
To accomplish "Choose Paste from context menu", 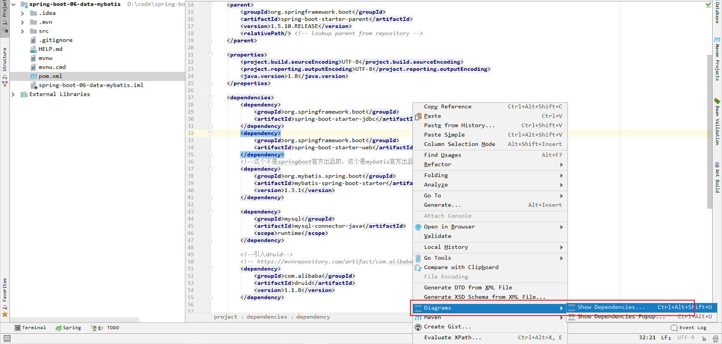I will pyautogui.click(x=490, y=116).
